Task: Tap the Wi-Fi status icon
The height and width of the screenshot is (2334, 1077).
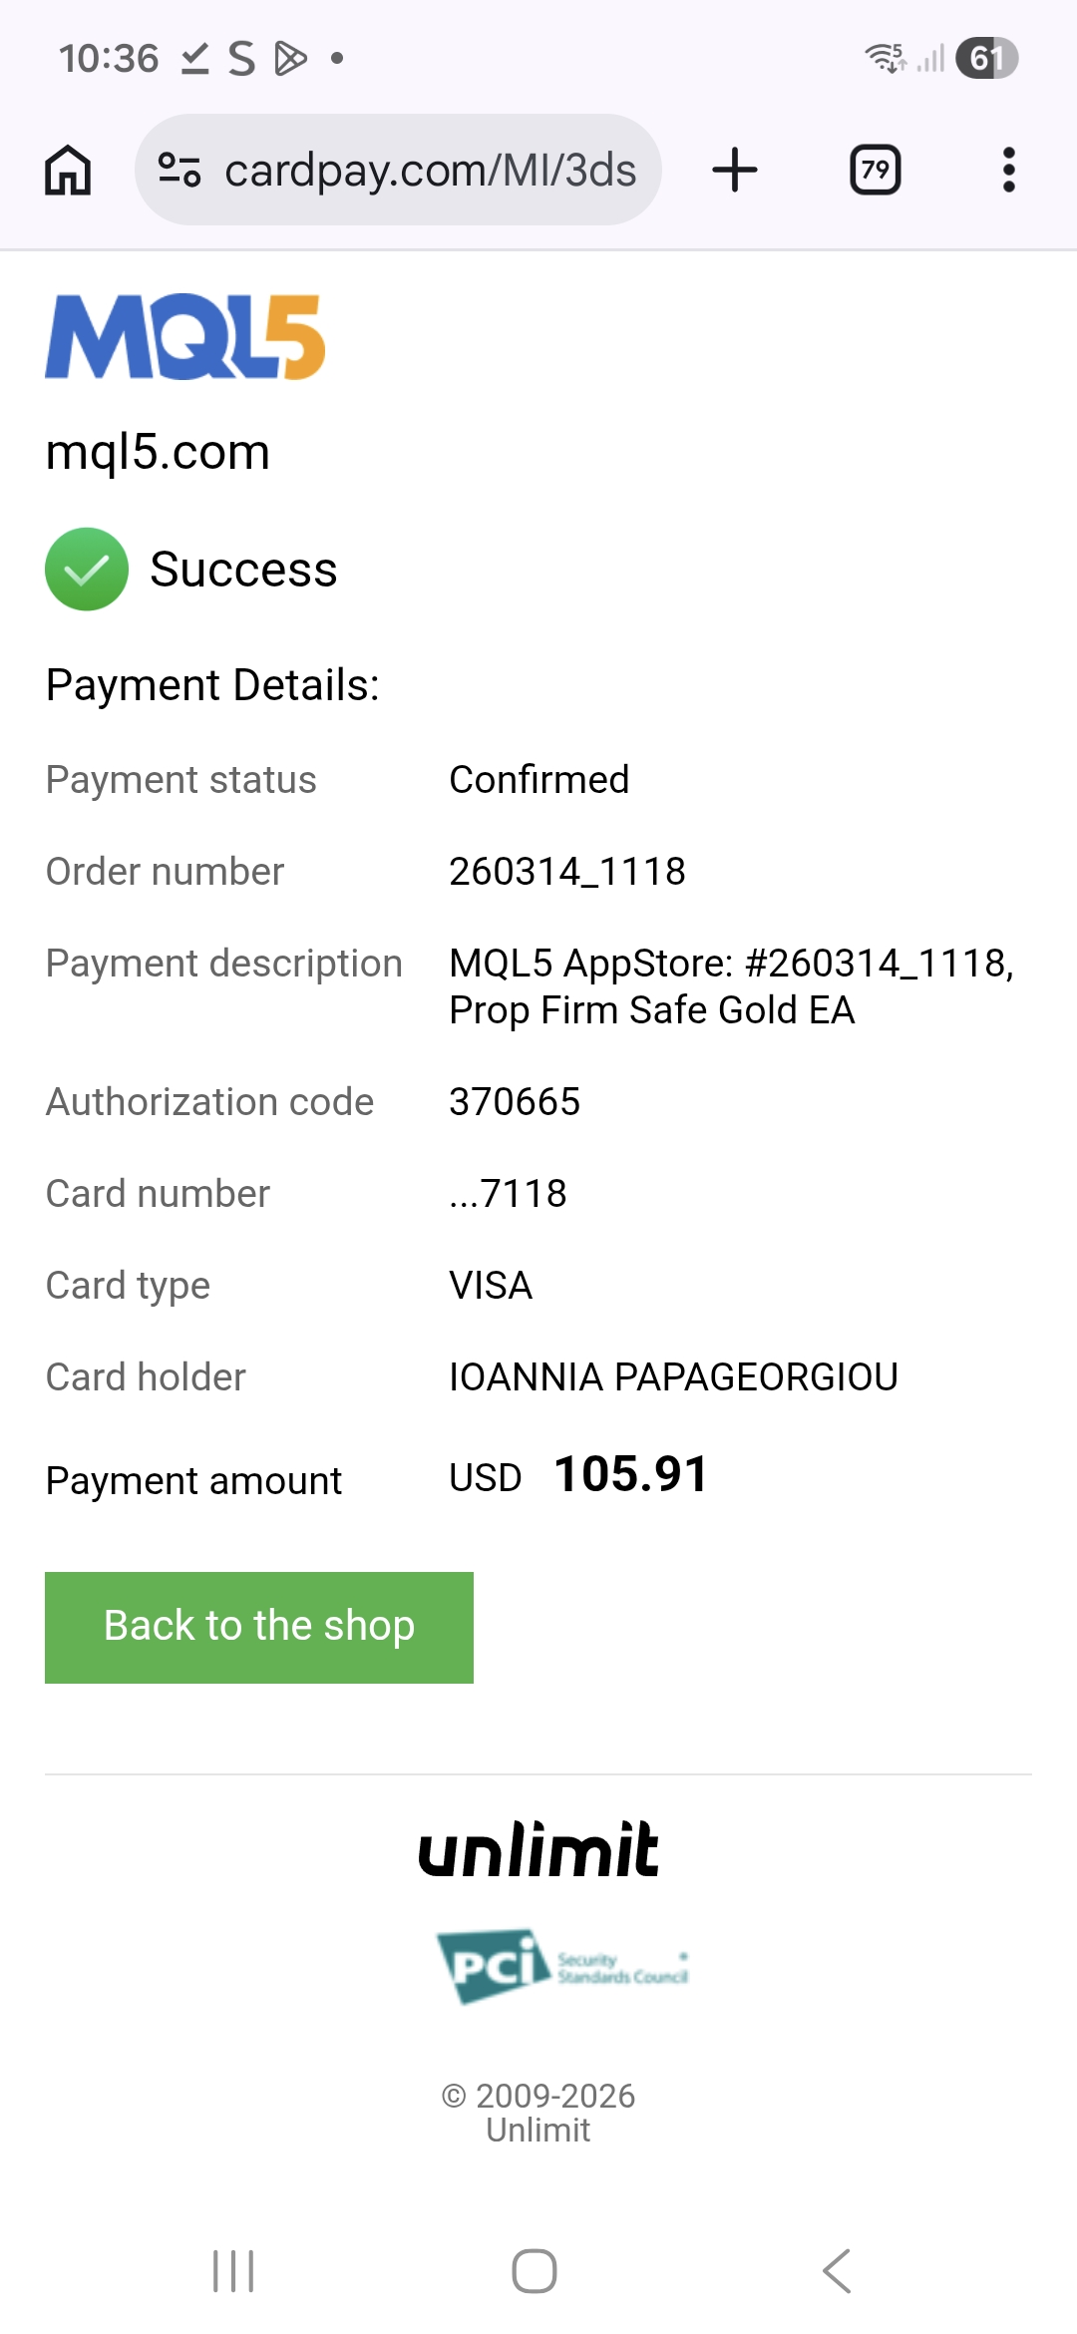Action: (x=886, y=58)
